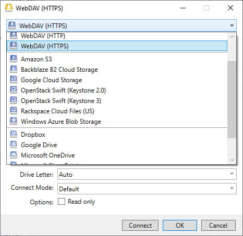This screenshot has width=243, height=236.
Task: Select OpenStack Swift (Keystone 2.0)
Action: 117,90
